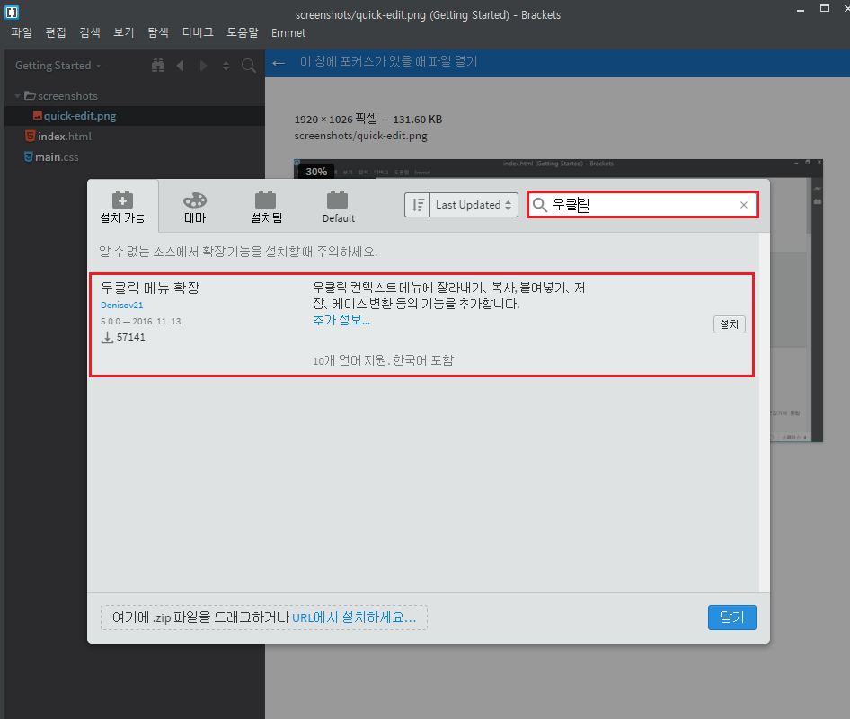
Task: Click the file info text 1920 × 1026 픽셀
Action: pos(335,119)
